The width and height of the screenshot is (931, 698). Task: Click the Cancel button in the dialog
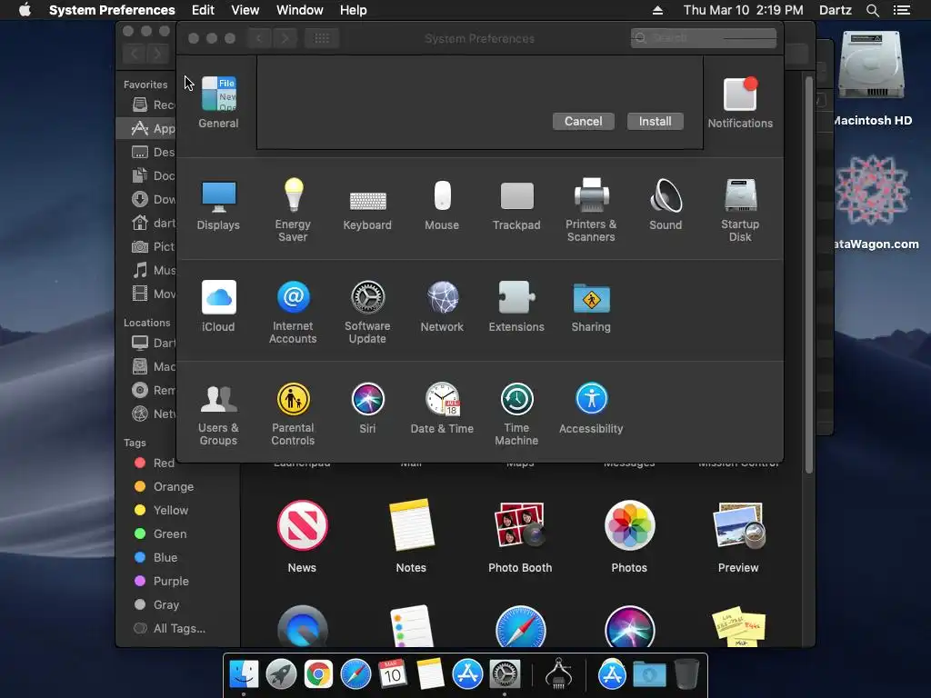tap(583, 121)
